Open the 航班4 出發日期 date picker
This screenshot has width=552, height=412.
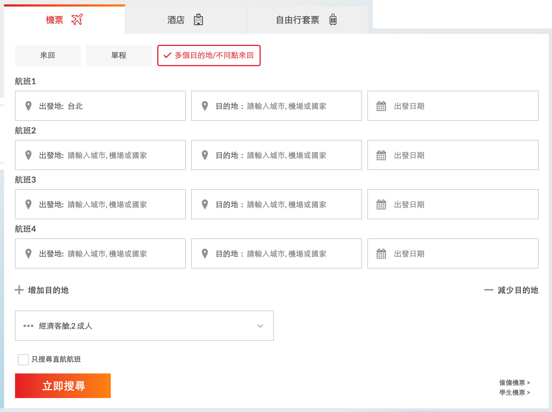point(453,254)
